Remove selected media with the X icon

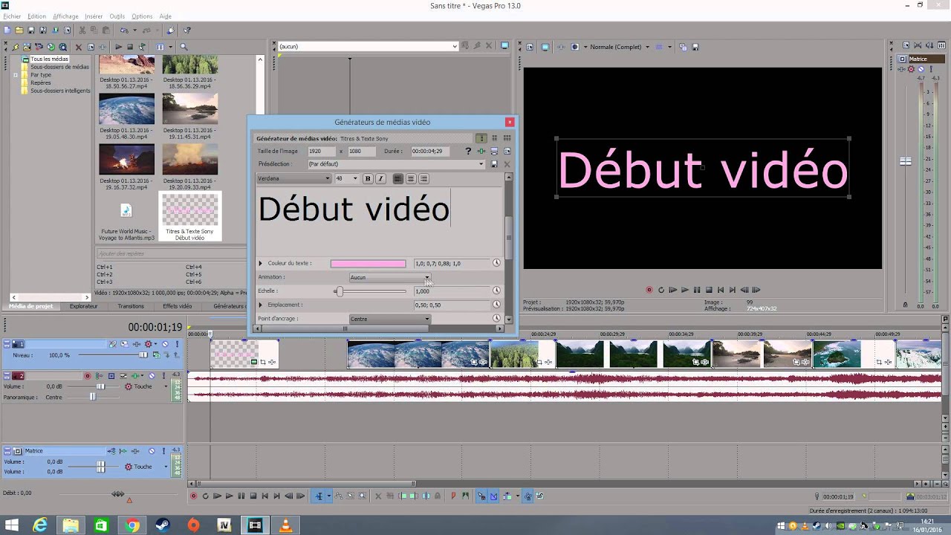pos(78,47)
